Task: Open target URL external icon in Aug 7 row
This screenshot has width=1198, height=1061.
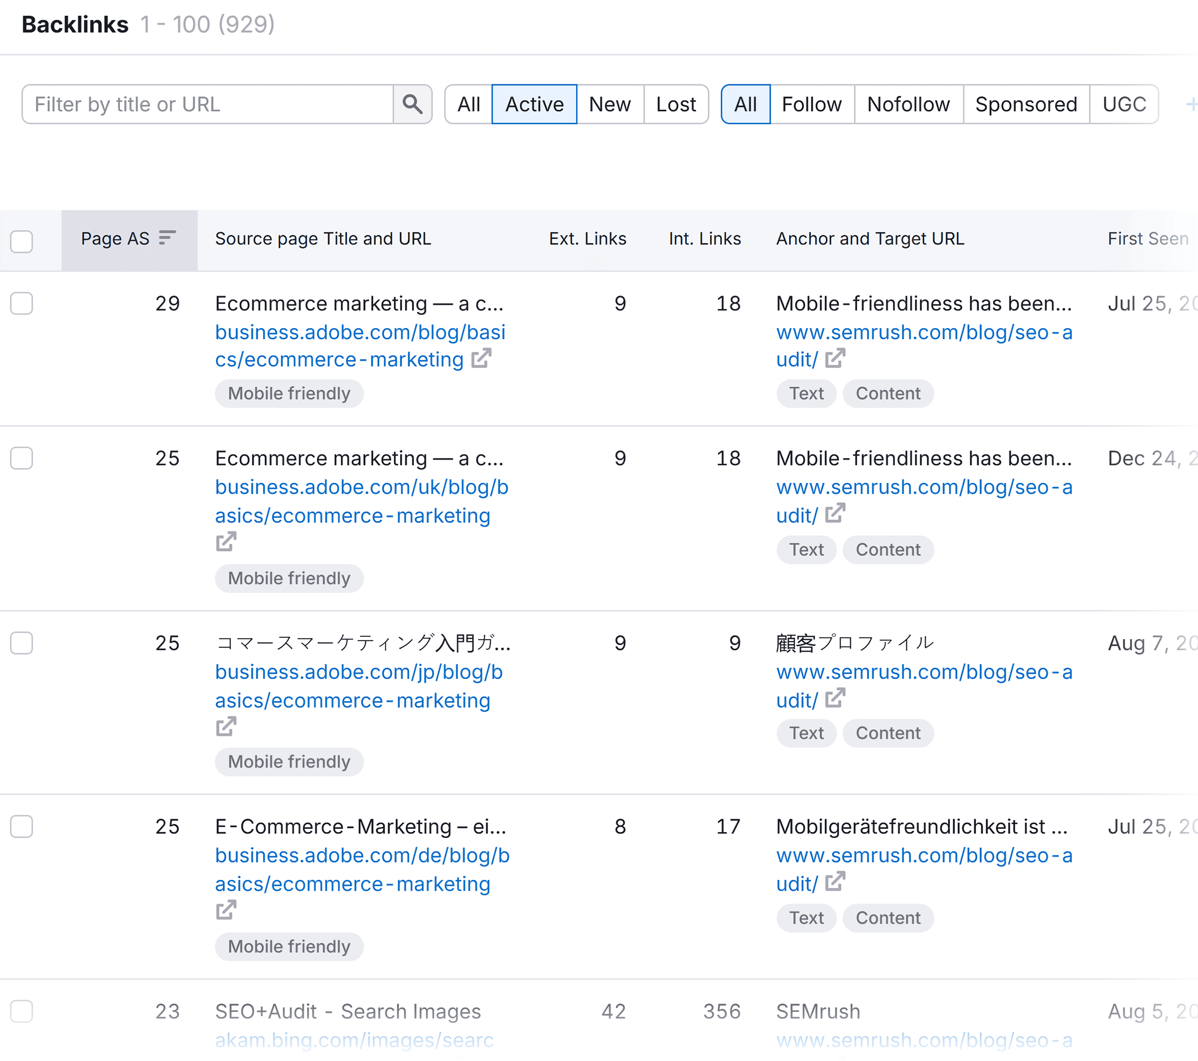Action: (835, 698)
